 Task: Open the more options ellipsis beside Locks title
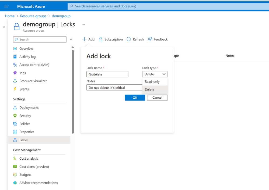coord(83,24)
